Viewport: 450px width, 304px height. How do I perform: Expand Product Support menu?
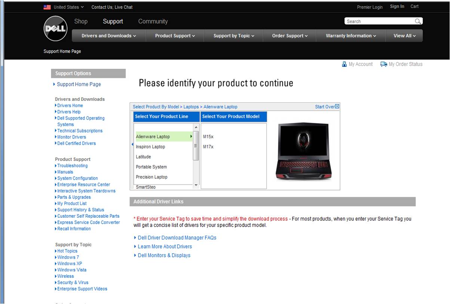click(x=175, y=36)
